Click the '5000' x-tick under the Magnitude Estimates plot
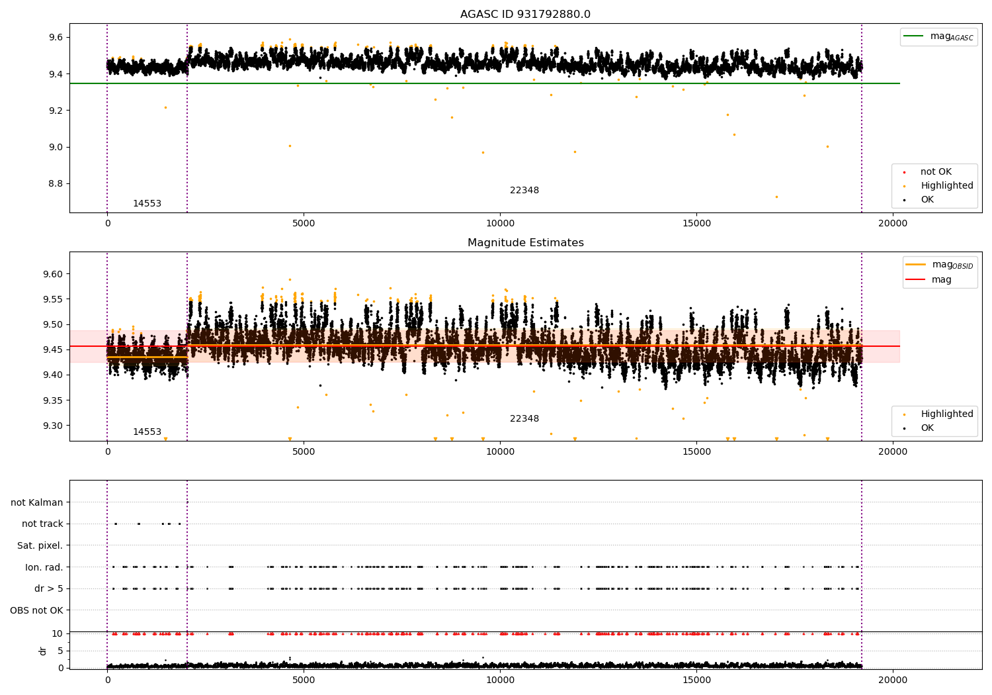The width and height of the screenshot is (992, 695). (x=304, y=452)
